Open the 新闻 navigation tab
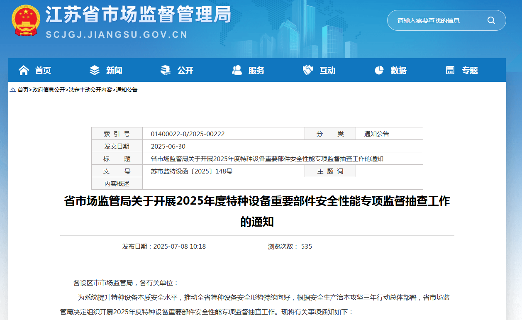This screenshot has width=522, height=320. (114, 71)
